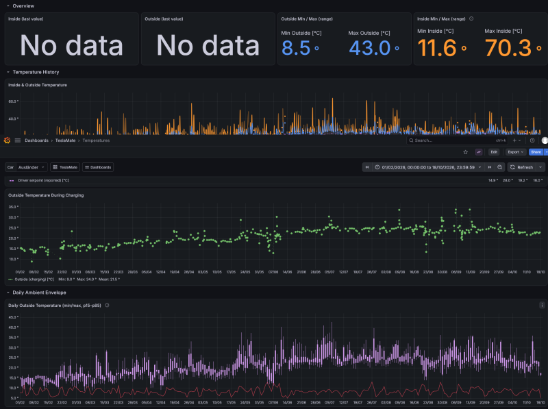548x409 pixels.
Task: Click Outside Min / Max (range) panel title
Action: (x=307, y=19)
